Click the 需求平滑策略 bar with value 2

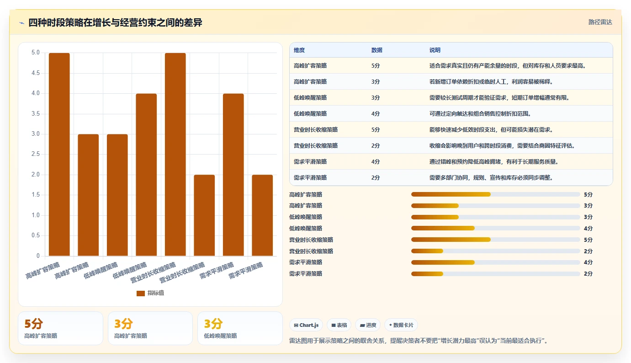(x=262, y=215)
